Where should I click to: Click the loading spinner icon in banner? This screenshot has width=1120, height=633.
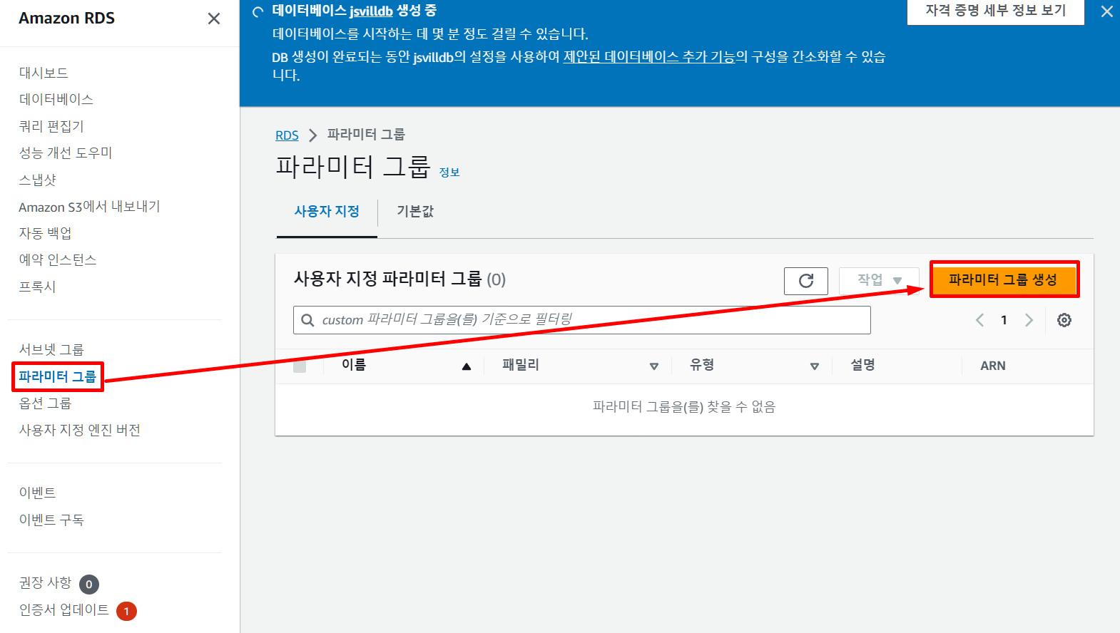click(x=258, y=11)
